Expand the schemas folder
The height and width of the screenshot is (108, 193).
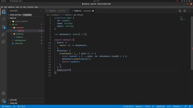coord(26,34)
